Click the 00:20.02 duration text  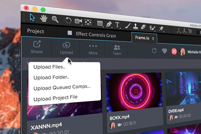click(x=185, y=116)
